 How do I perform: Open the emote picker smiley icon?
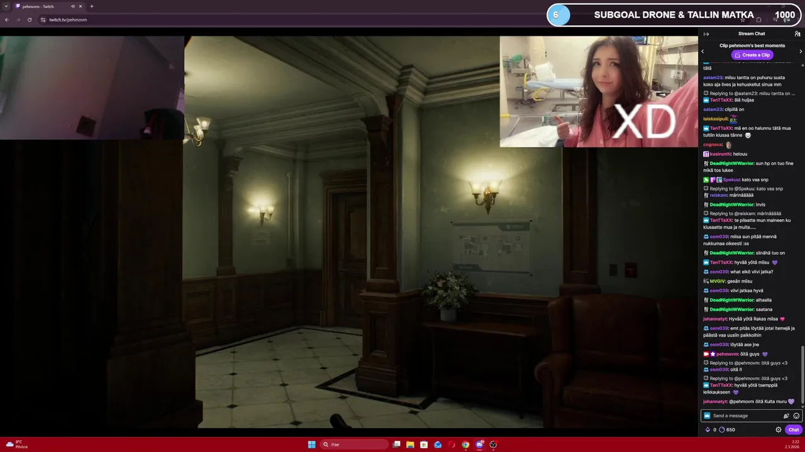[796, 416]
